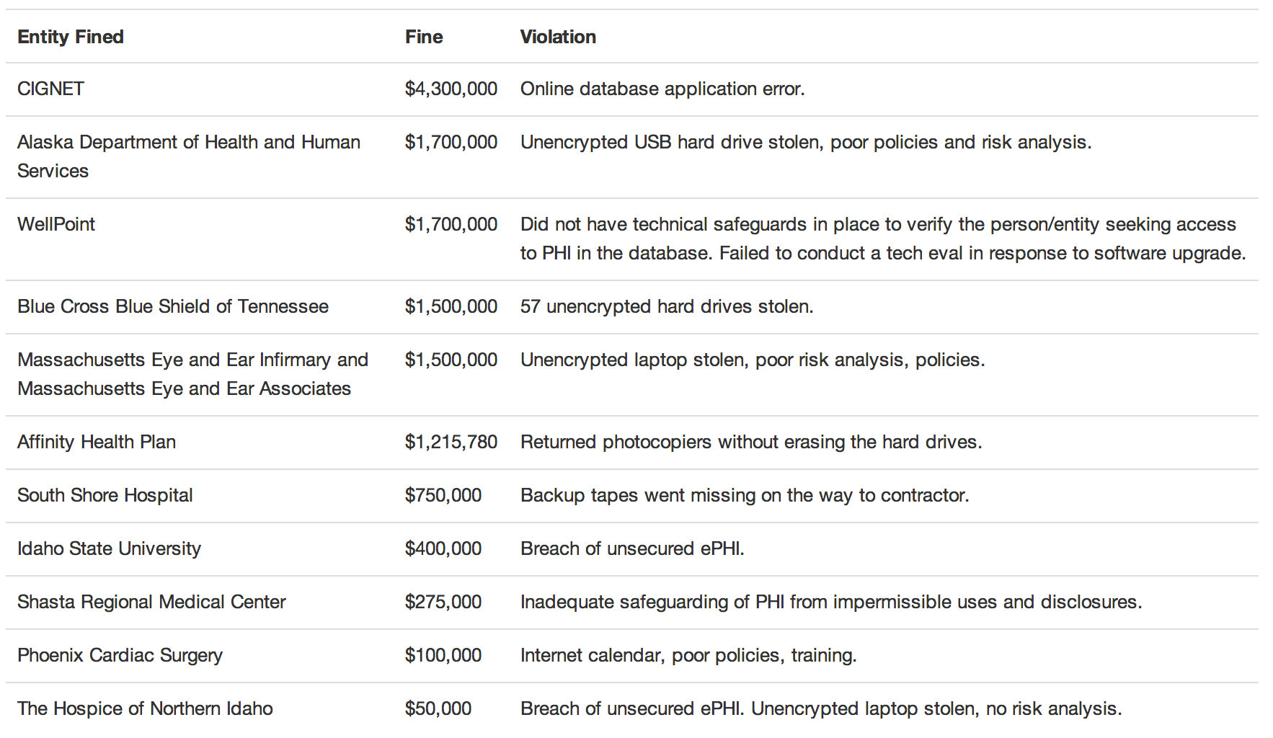Click the Violation column header
This screenshot has height=738, width=1273.
click(558, 37)
